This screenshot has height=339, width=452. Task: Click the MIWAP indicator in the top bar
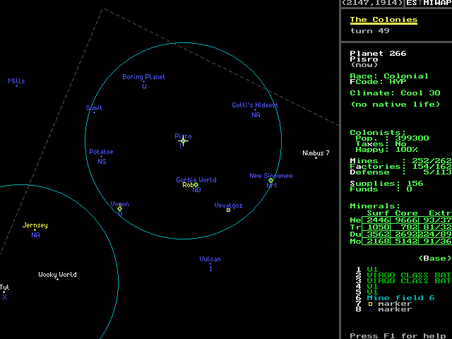click(436, 4)
